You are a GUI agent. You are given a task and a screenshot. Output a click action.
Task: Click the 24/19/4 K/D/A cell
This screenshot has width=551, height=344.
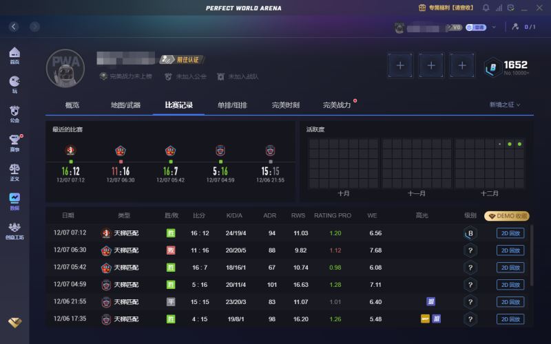point(236,233)
